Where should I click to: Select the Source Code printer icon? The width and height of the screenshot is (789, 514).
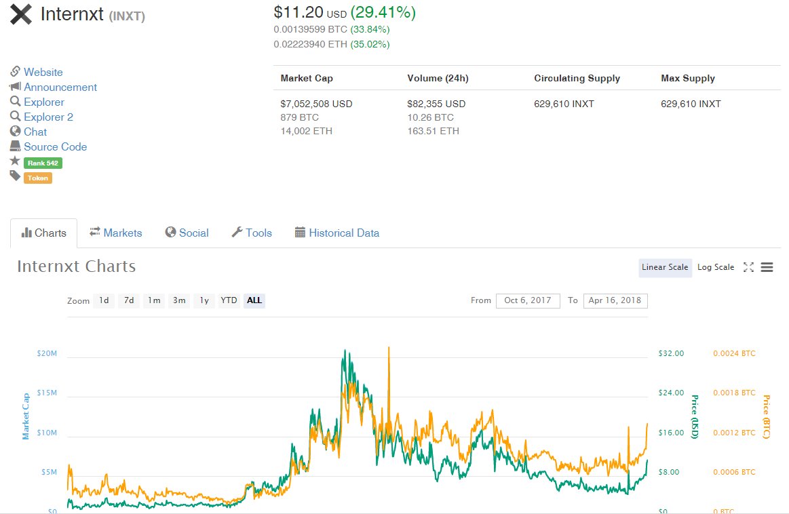click(16, 146)
